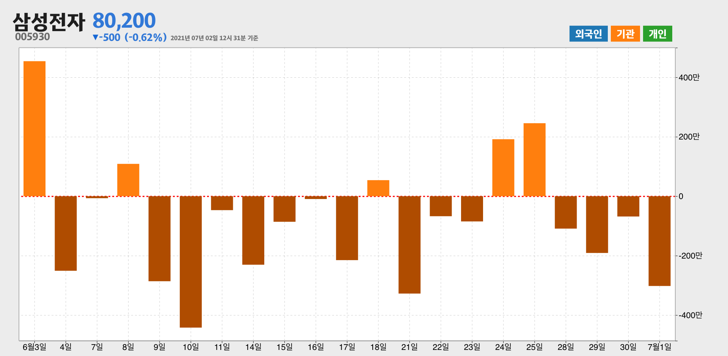
Task: Click the positive bar for 24일
Action: tap(503, 168)
